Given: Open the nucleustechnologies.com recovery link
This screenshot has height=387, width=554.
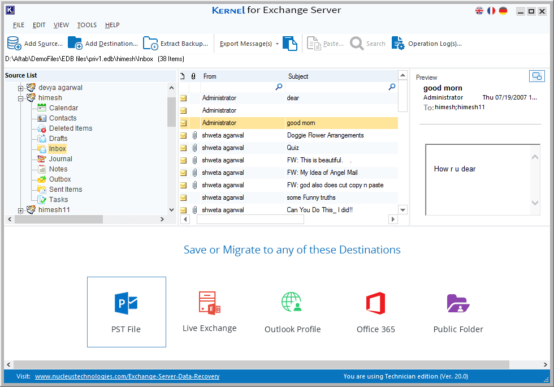Looking at the screenshot, I should tap(127, 376).
